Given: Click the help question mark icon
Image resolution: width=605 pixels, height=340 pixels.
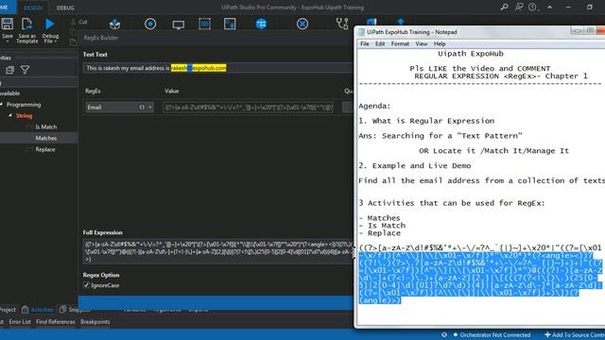Looking at the screenshot, I should click(532, 7).
